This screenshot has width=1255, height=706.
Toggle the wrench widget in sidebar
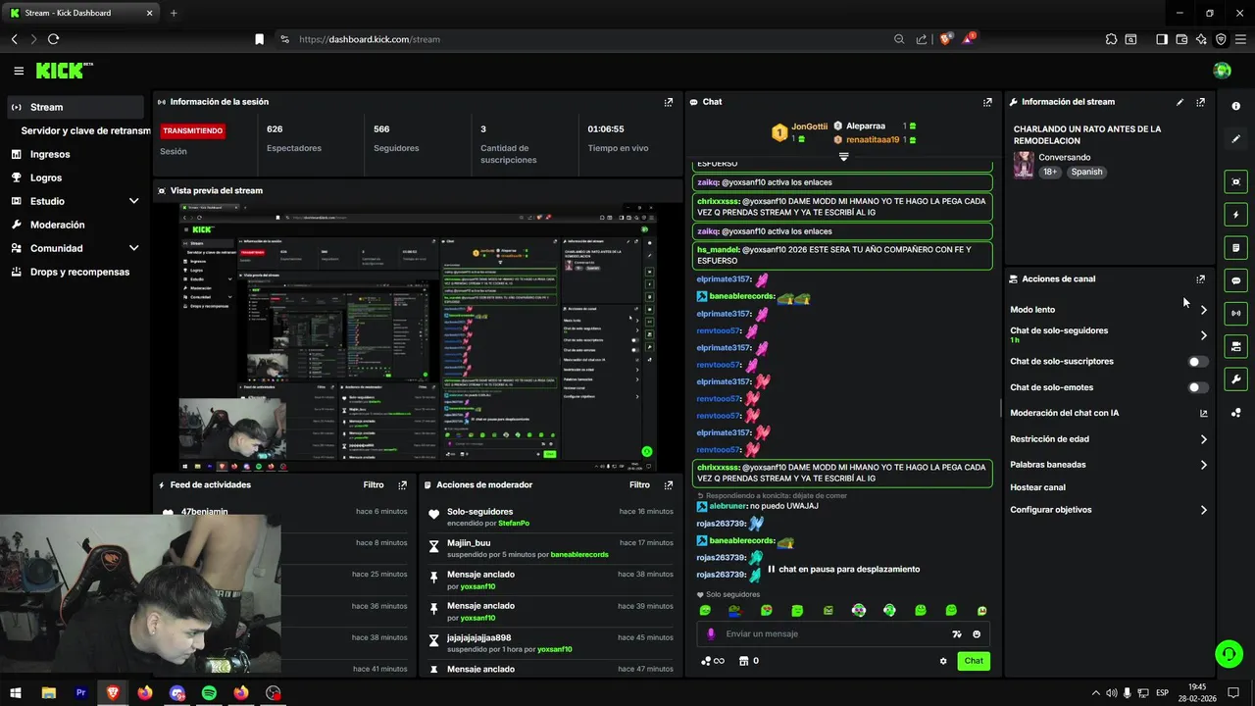1235,379
